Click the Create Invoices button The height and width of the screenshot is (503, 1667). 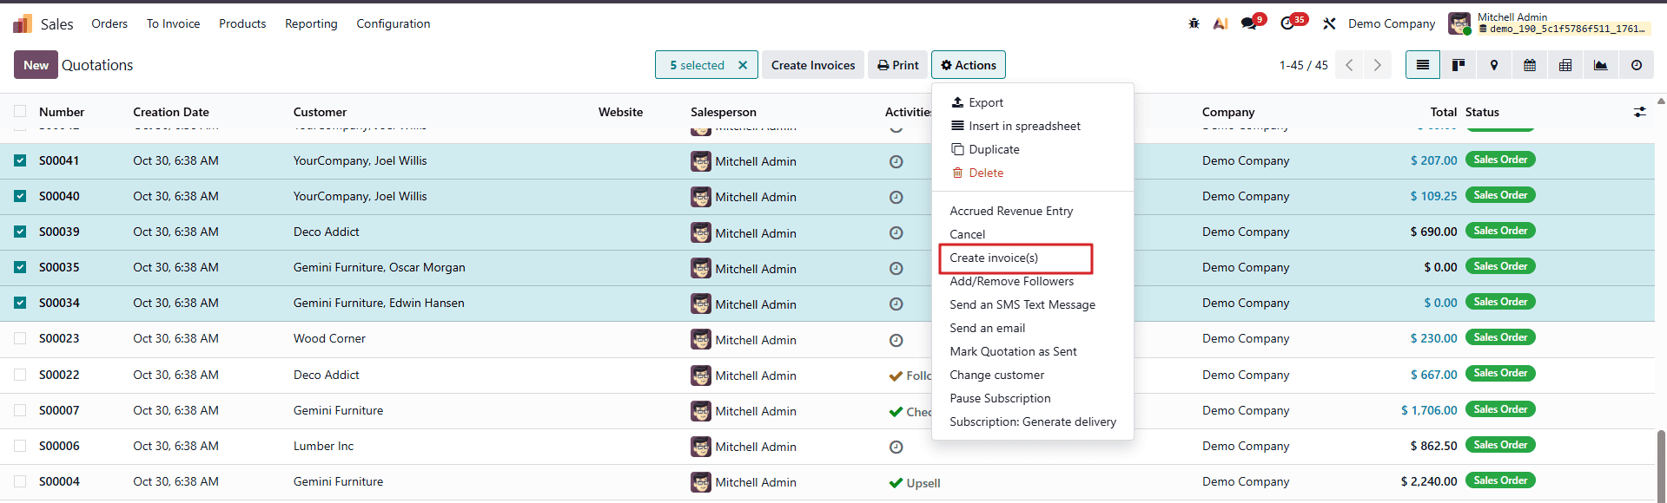click(x=813, y=65)
